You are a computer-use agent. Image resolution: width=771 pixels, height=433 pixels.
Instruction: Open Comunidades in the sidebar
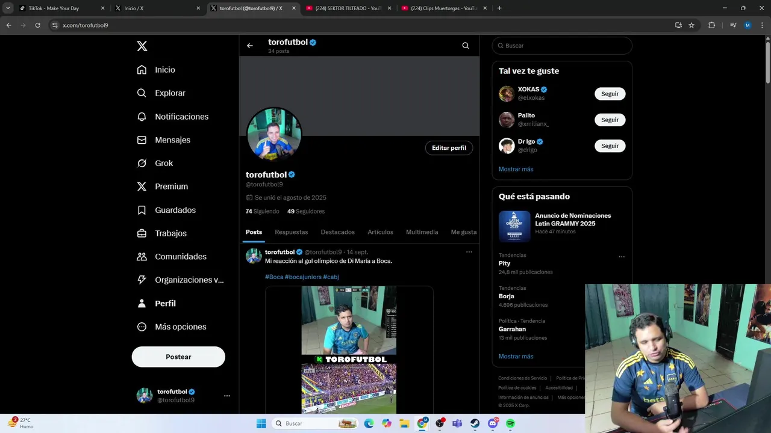pos(172,257)
